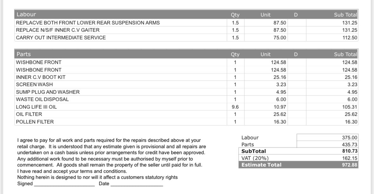The image size is (374, 194).
Task: Click the Date blank line
Action: point(136,184)
